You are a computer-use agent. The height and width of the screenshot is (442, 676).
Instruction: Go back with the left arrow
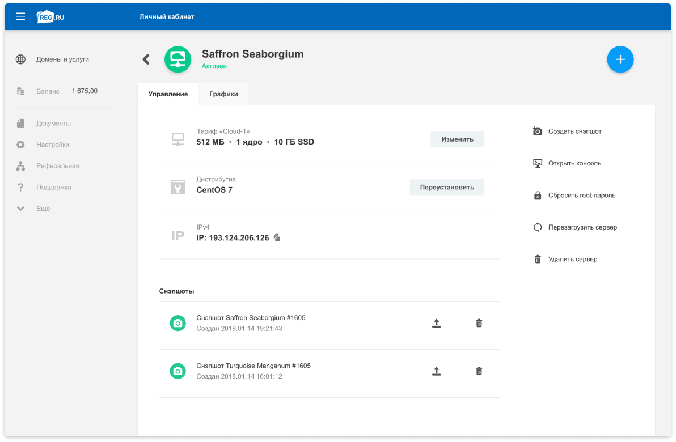click(x=146, y=59)
